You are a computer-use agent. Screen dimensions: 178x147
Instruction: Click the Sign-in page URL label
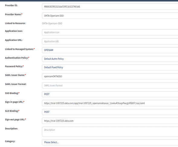[x=15, y=102]
